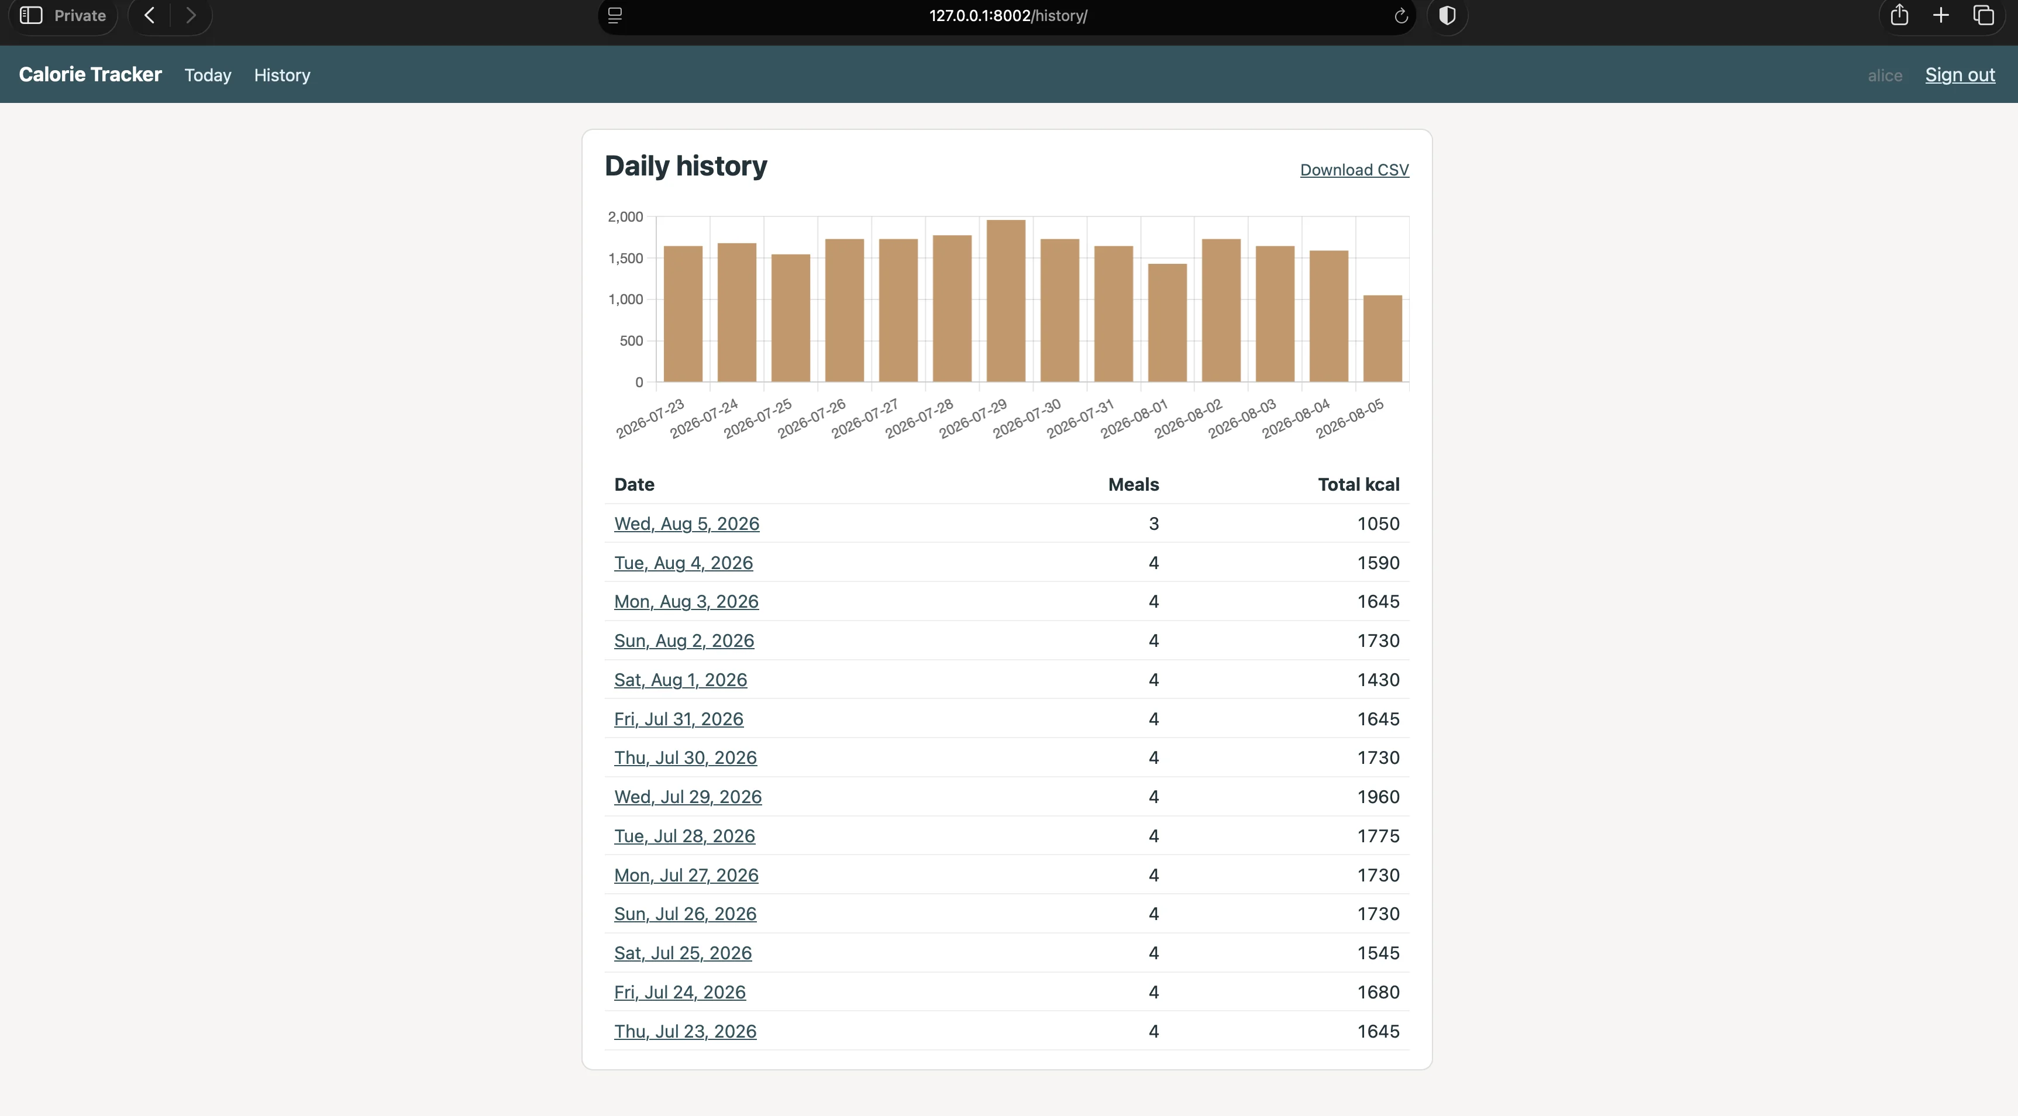Go forward with the browser forward arrow
This screenshot has height=1116, width=2018.
pos(190,15)
